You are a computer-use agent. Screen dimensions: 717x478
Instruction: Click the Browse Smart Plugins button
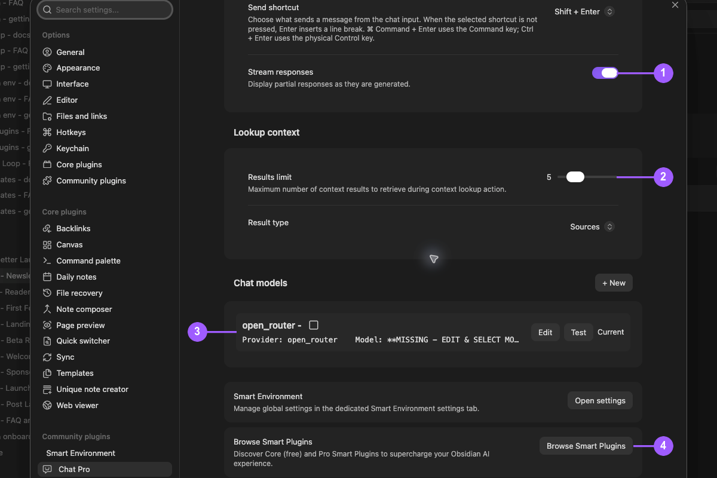click(x=586, y=446)
